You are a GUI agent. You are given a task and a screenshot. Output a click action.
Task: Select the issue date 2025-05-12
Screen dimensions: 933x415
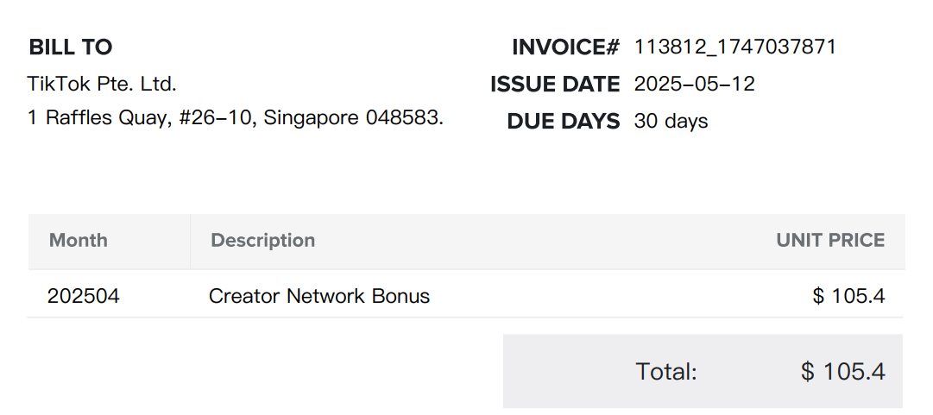tap(695, 84)
